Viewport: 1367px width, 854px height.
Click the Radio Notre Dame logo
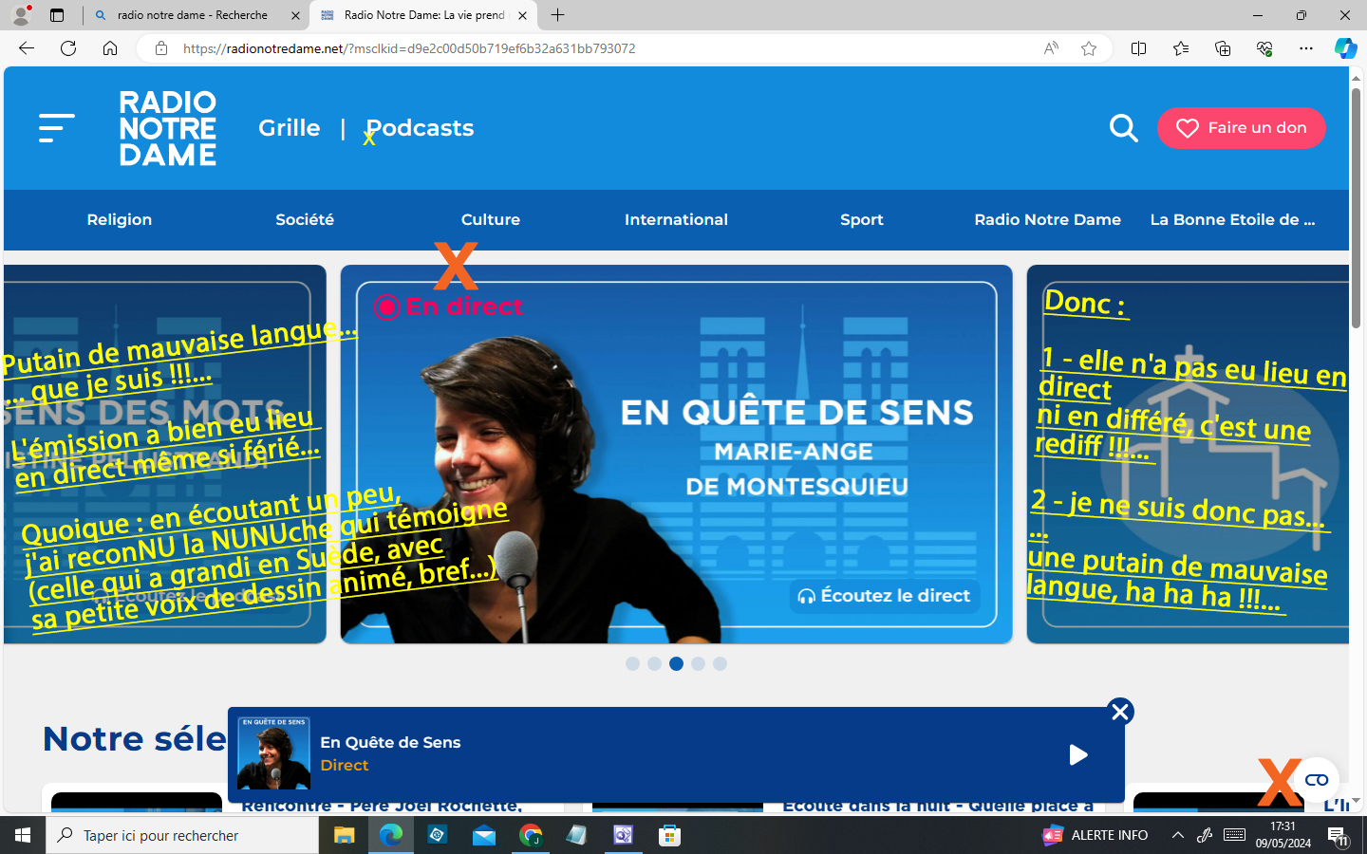pos(167,128)
